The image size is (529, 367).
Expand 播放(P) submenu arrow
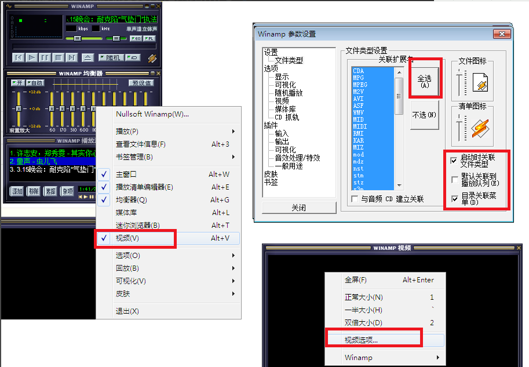pos(233,132)
